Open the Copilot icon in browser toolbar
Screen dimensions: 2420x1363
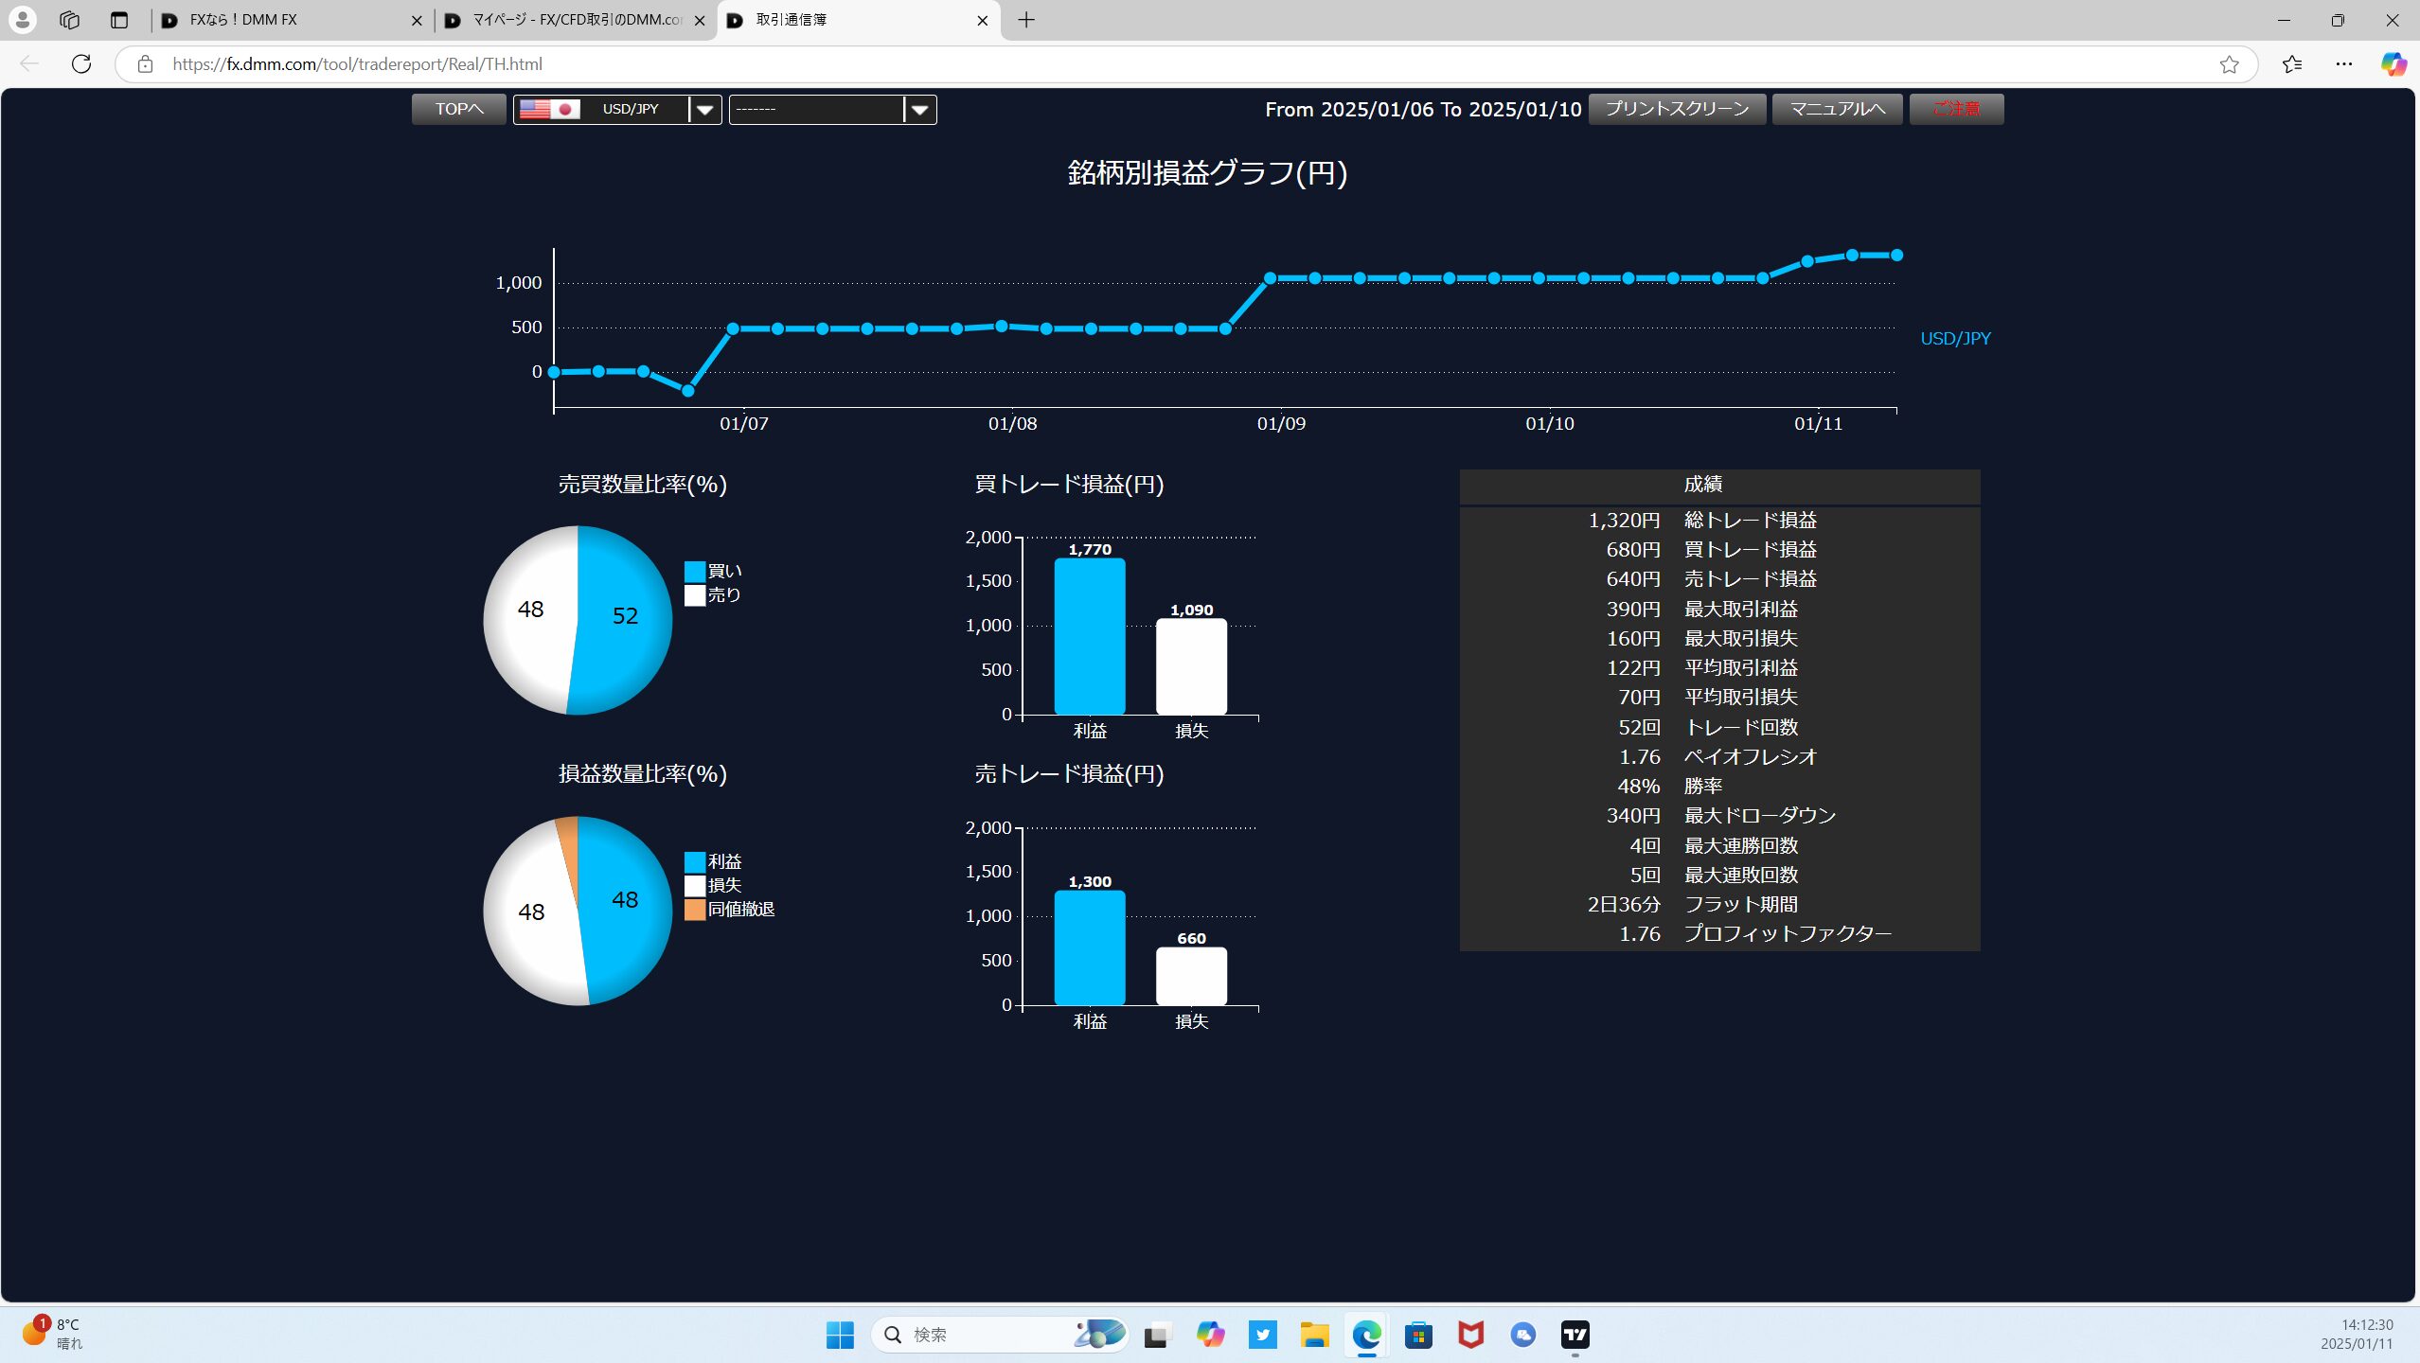(2393, 64)
